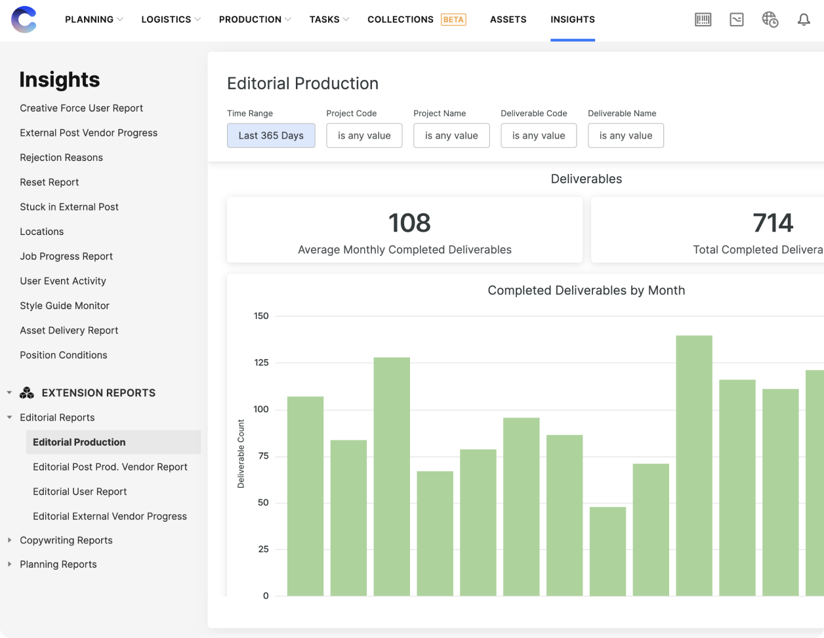Click the activity monitor icon in header

point(737,20)
